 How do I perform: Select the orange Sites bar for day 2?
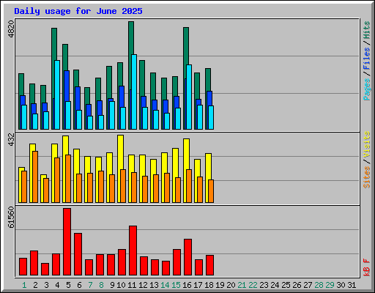pos(35,177)
